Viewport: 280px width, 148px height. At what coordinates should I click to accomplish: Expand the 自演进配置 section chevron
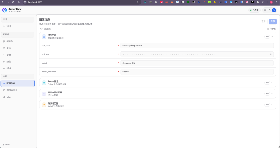click(272, 105)
